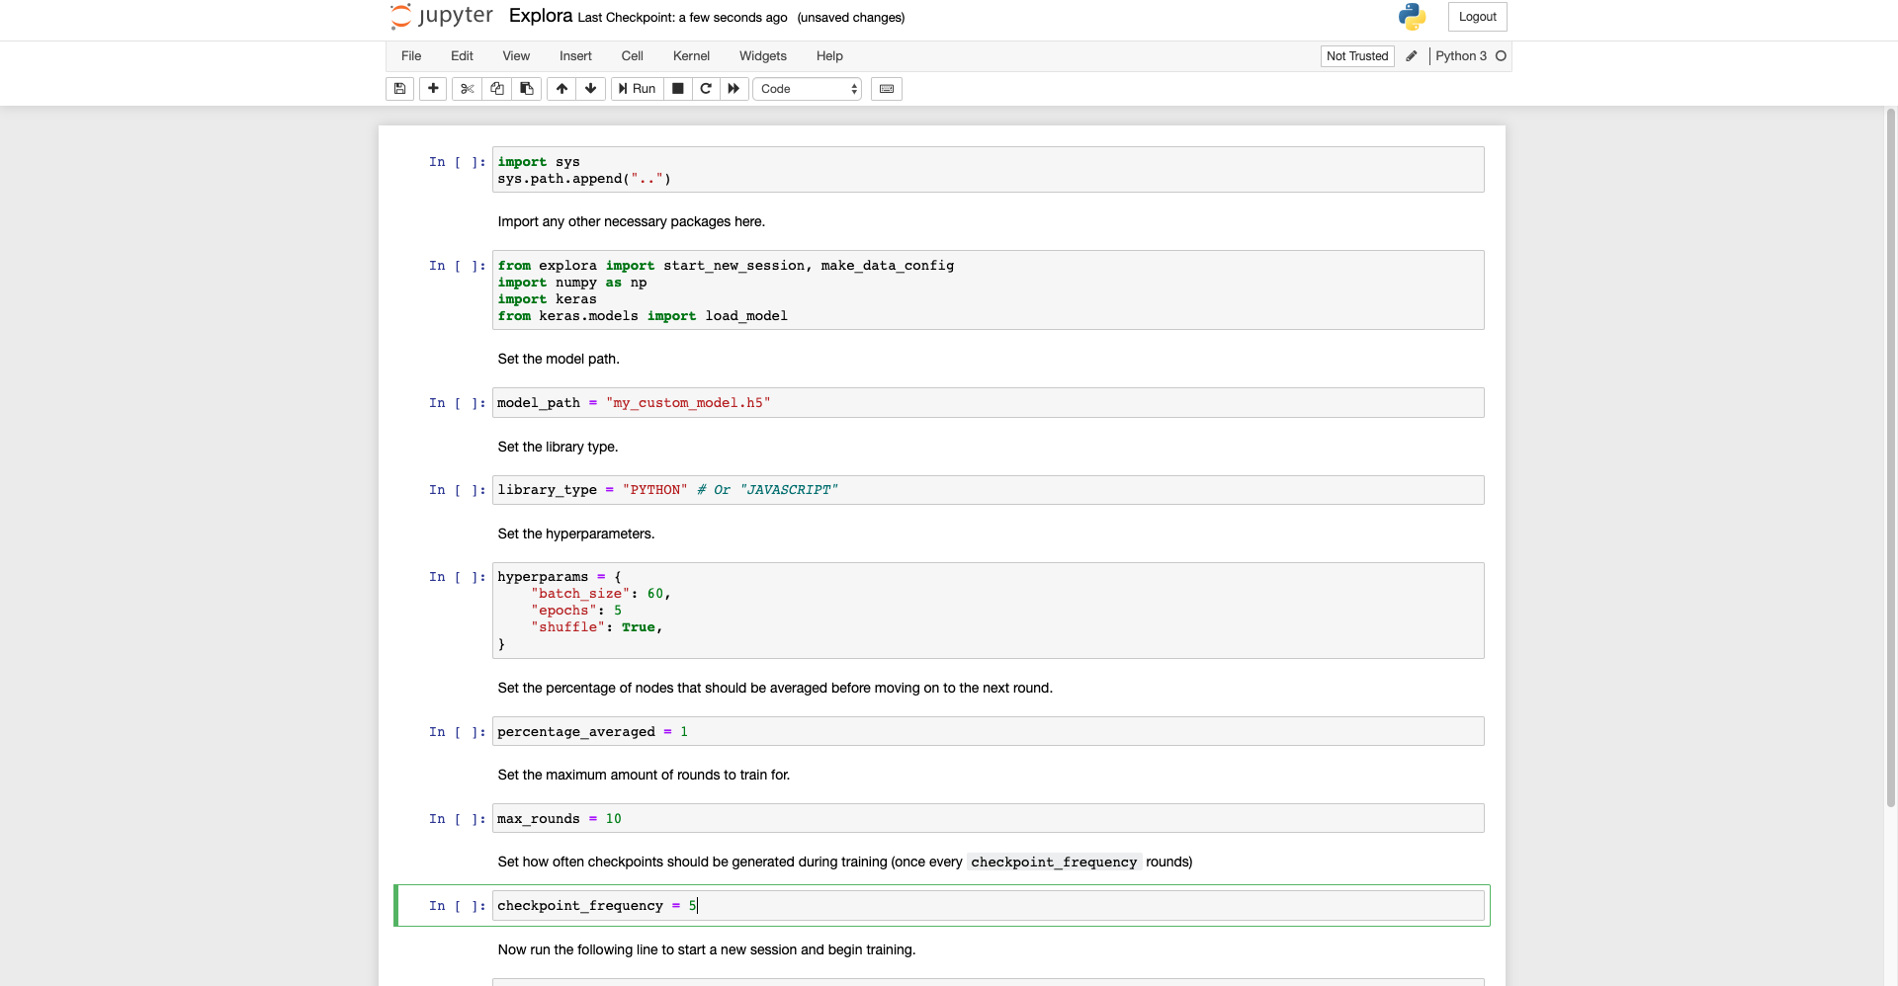Click into the percentage_averaged code cell
The image size is (1898, 986).
click(x=989, y=731)
